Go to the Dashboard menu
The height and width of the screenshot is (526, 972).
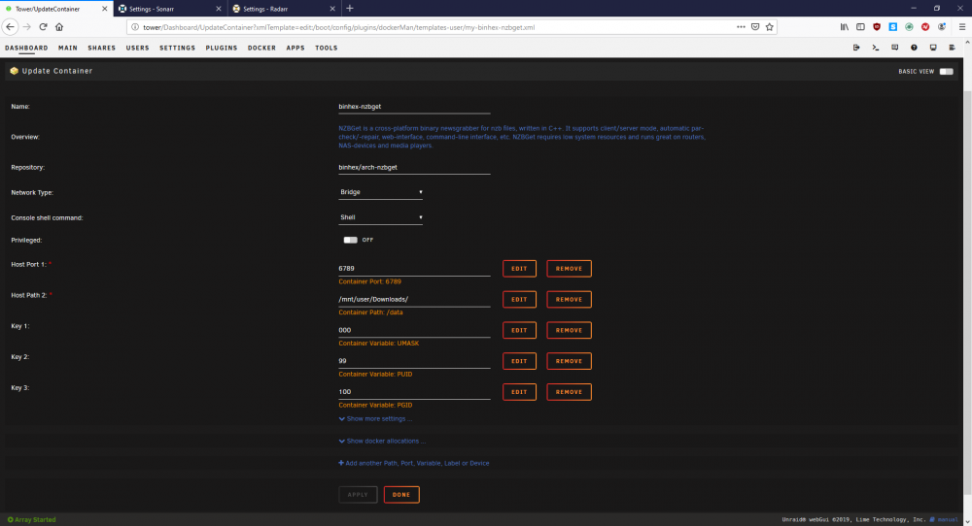26,48
